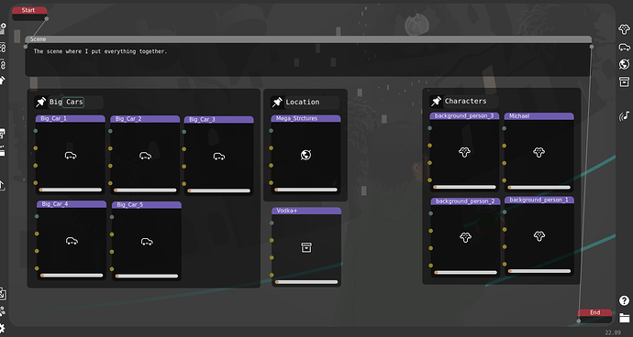Click the car icon inside Big_Car_1 node

(x=71, y=155)
